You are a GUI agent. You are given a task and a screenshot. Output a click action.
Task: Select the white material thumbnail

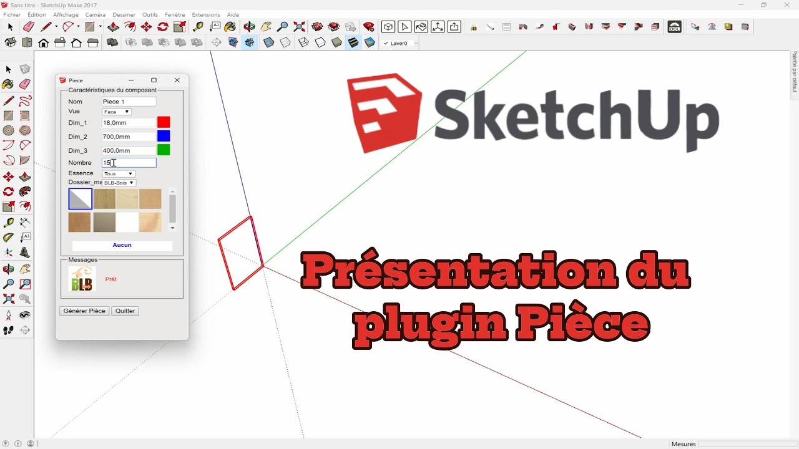[x=127, y=223]
